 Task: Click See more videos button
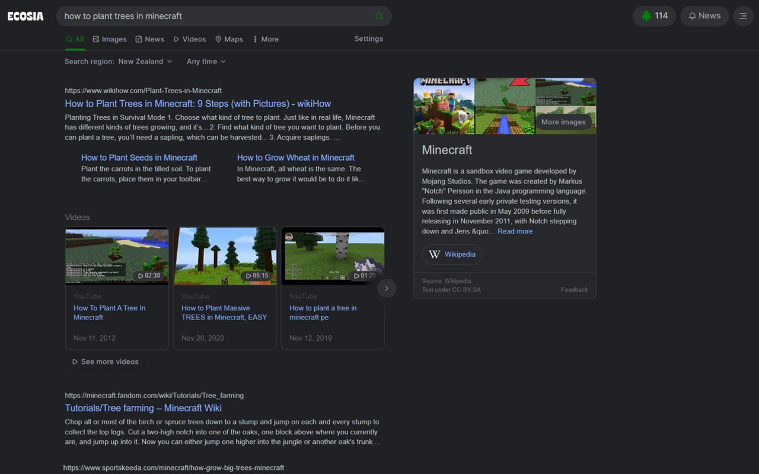106,361
